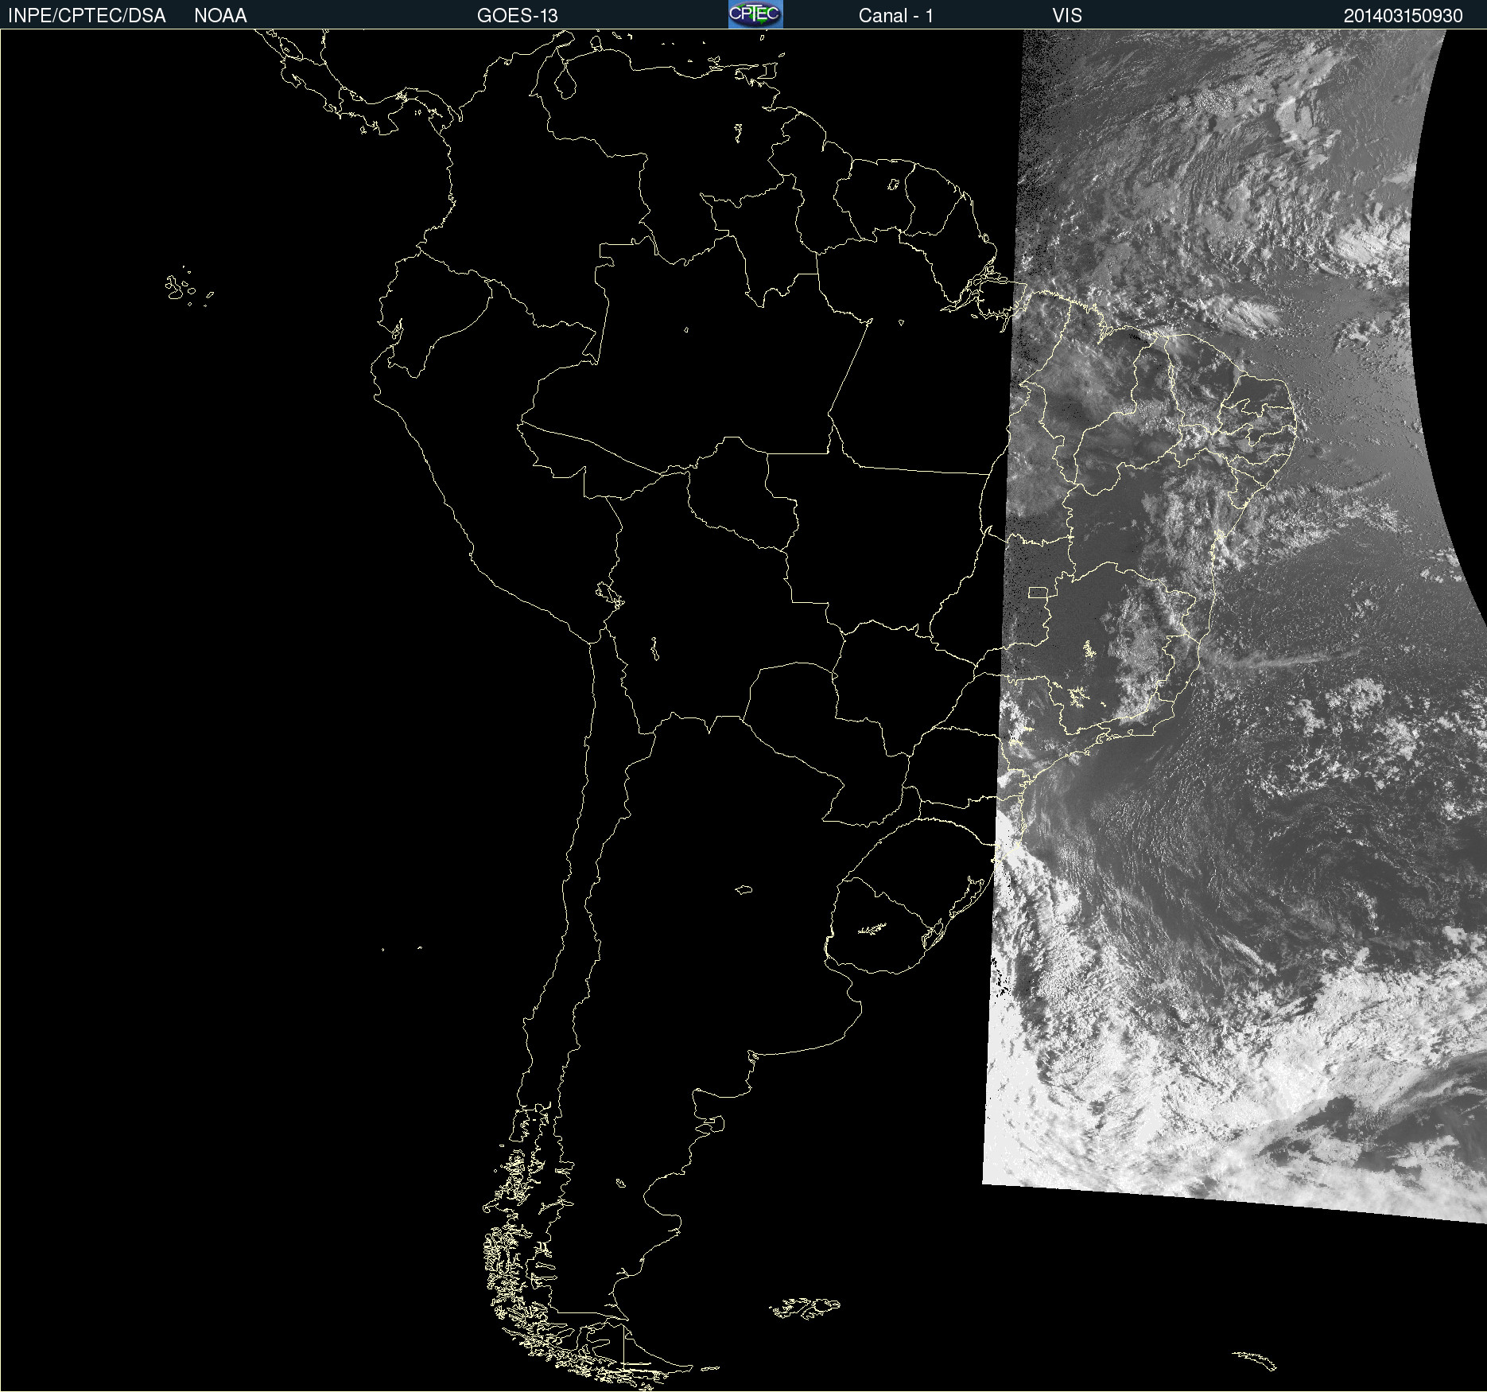The width and height of the screenshot is (1487, 1392).
Task: Click the INPE/CPTEC/DSA label
Action: click(87, 16)
